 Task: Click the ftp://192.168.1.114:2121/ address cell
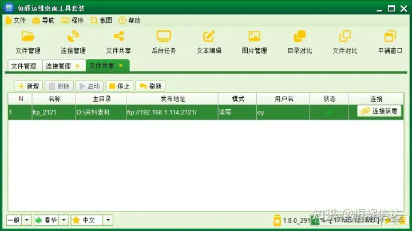pyautogui.click(x=172, y=112)
